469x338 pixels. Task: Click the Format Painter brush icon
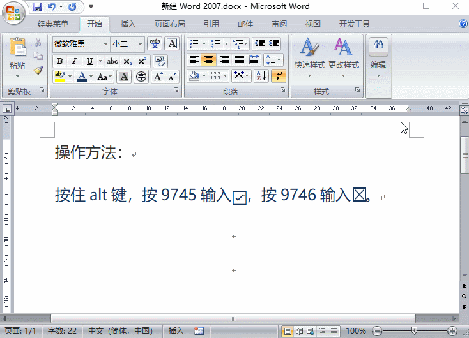(x=38, y=70)
